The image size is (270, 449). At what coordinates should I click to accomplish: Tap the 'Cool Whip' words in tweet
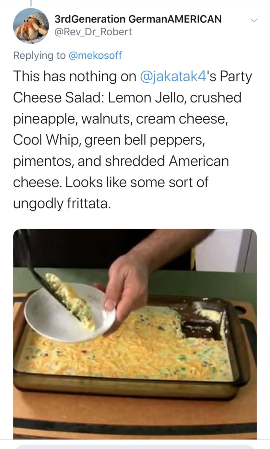tap(46, 140)
